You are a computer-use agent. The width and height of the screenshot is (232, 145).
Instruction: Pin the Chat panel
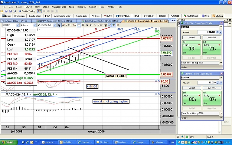pyautogui.click(x=227, y=20)
